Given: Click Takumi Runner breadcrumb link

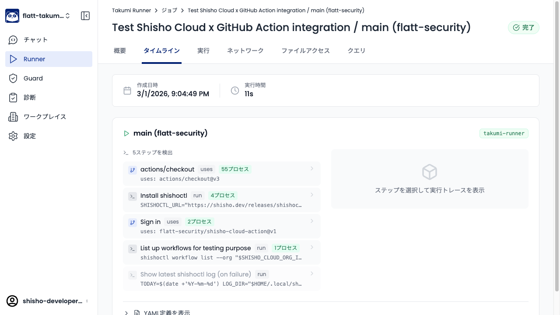Looking at the screenshot, I should point(131,10).
